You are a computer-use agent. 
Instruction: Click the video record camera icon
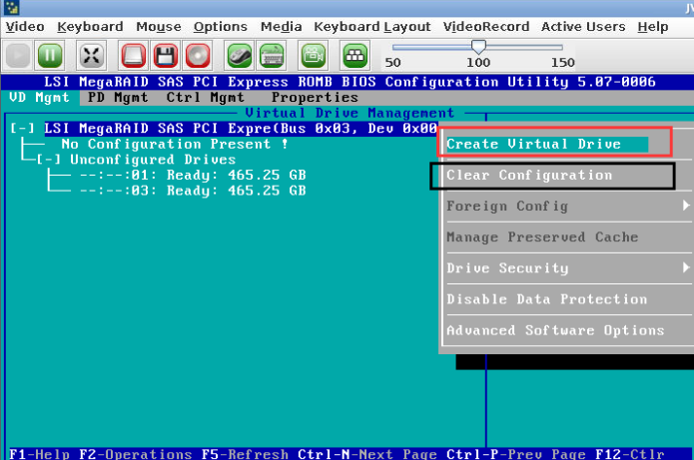(314, 55)
